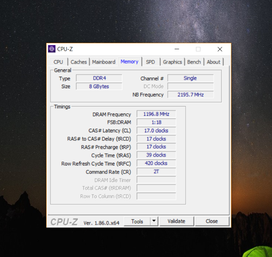Image resolution: width=272 pixels, height=257 pixels.
Task: Click the DRAM Frequency 1196.8 MHz value
Action: click(x=156, y=114)
